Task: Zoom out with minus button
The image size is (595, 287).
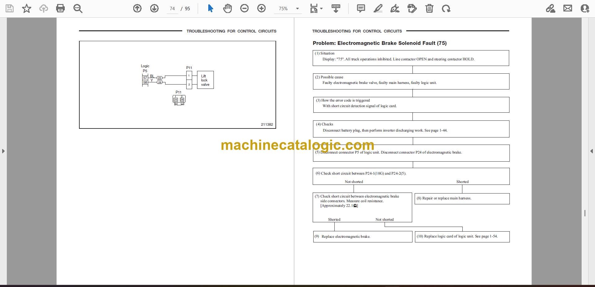Action: (245, 8)
